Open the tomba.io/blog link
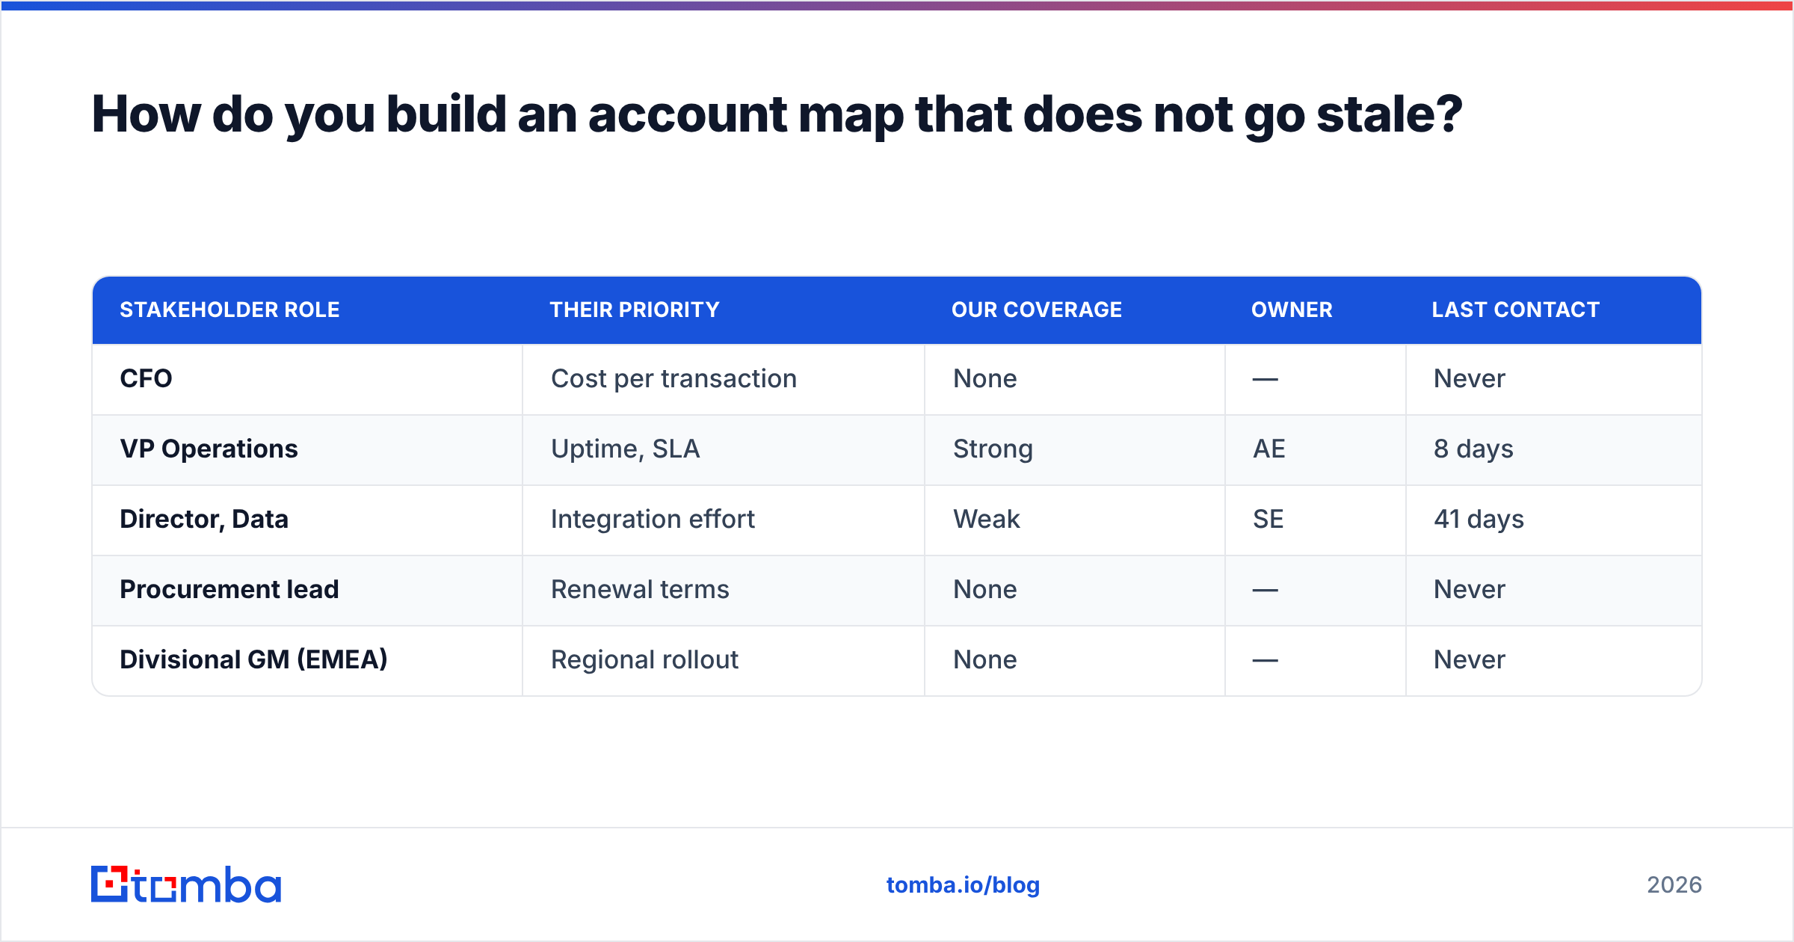Screen dimensions: 1794x942 coord(963,885)
